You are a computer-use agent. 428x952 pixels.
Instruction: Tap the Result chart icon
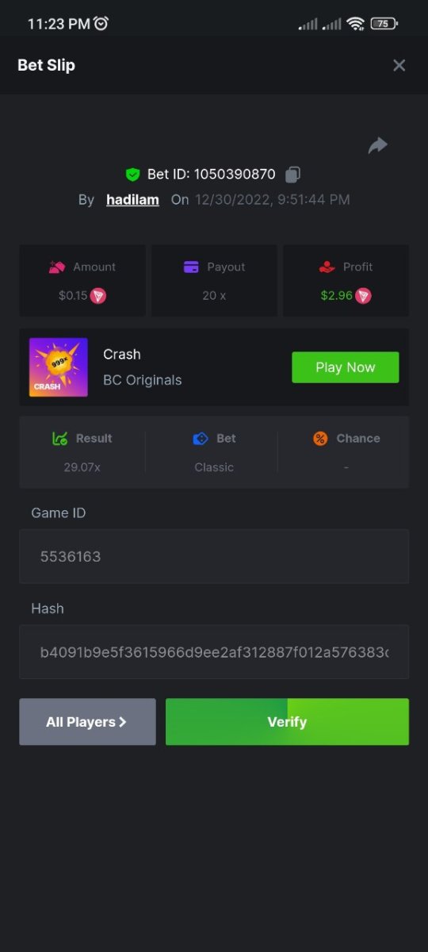click(60, 439)
